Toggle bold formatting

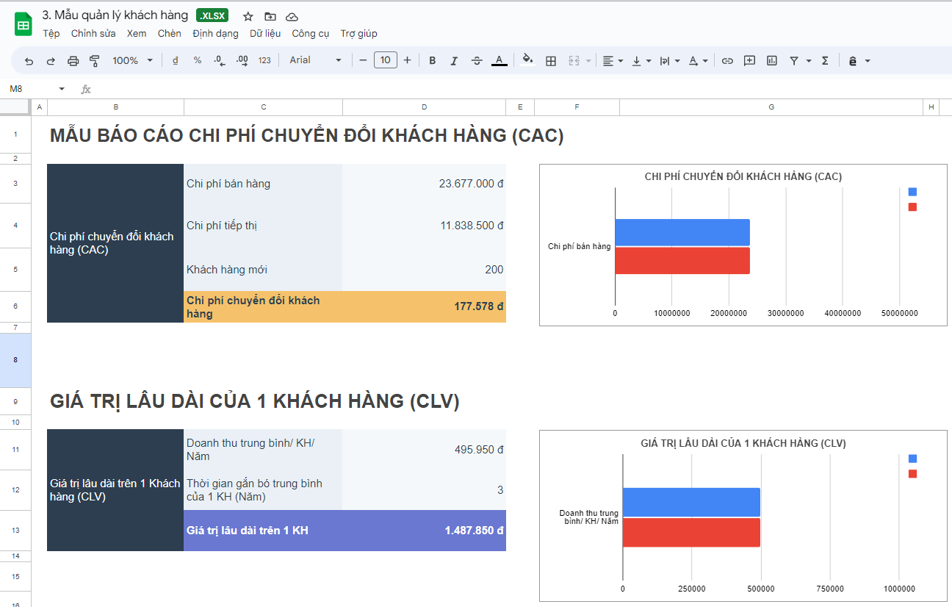point(432,60)
